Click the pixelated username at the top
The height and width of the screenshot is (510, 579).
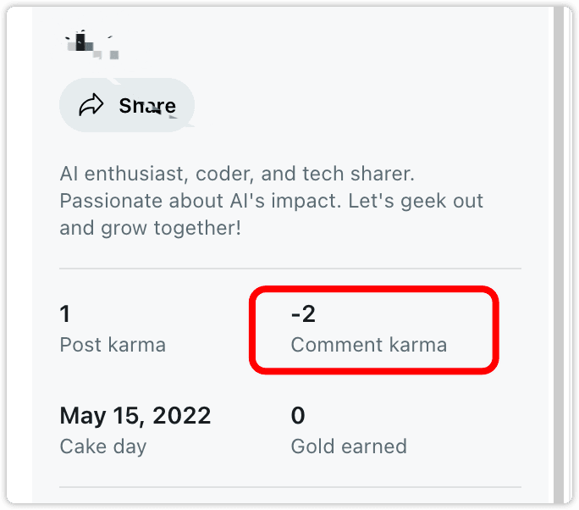click(x=91, y=43)
